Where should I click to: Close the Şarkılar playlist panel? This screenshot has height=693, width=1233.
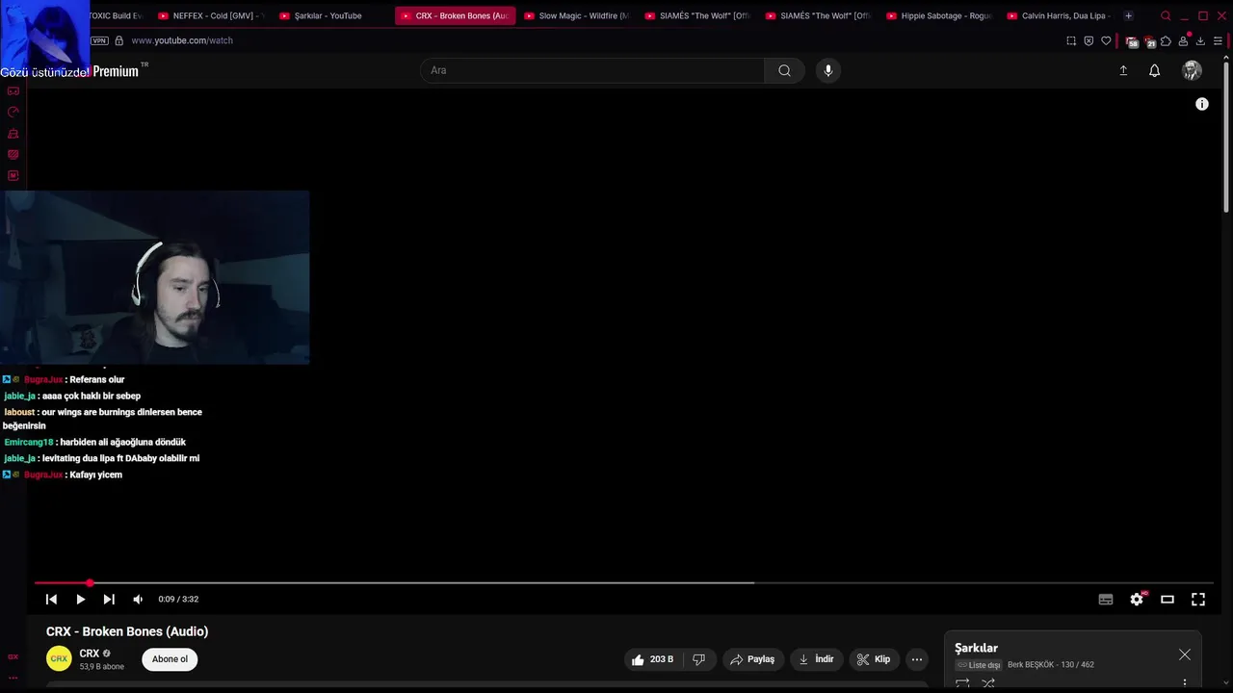pyautogui.click(x=1185, y=654)
